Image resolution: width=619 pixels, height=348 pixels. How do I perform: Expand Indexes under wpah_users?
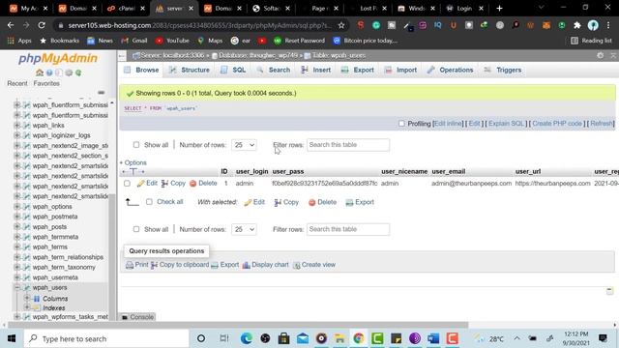[27, 307]
